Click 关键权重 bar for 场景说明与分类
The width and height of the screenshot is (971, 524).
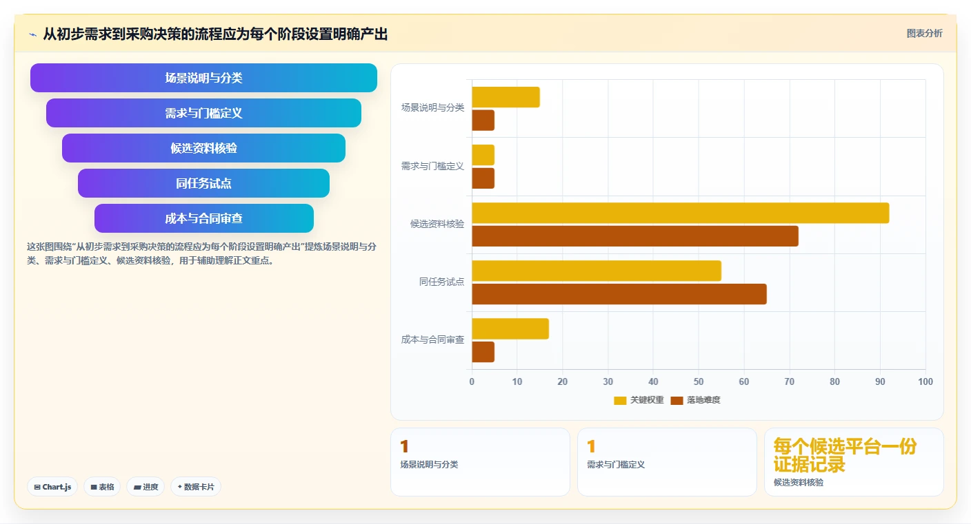pos(505,97)
